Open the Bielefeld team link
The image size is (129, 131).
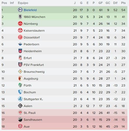30,10
